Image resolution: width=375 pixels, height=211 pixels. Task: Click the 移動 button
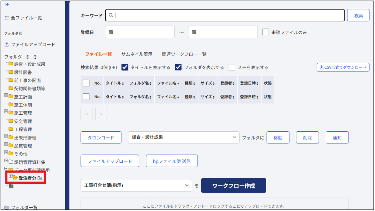click(x=278, y=137)
